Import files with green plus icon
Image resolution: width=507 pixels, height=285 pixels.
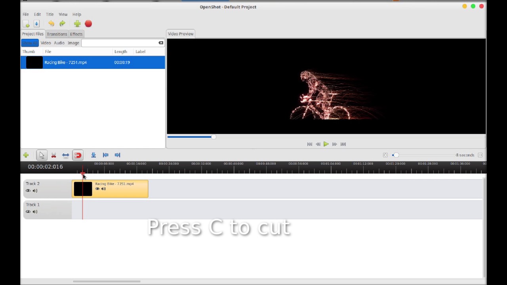tap(77, 24)
